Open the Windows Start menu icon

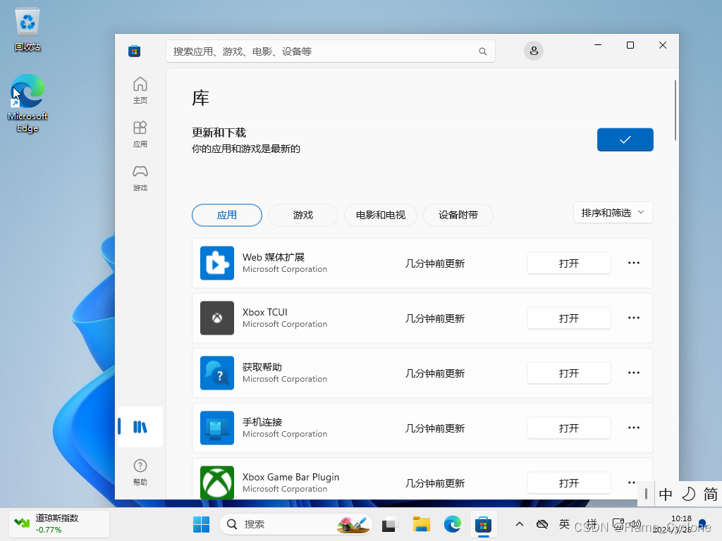(201, 524)
